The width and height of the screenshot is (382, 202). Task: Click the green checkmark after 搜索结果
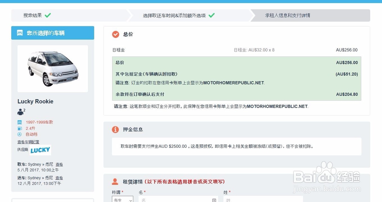[x=48, y=15]
